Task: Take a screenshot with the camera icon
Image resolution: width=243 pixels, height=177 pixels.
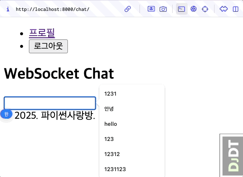Action: (x=163, y=9)
